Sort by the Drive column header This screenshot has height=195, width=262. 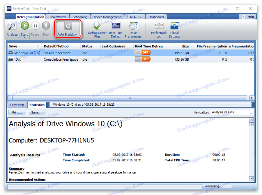25,46
